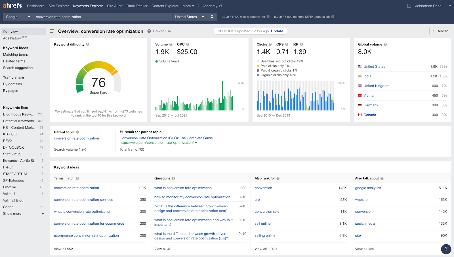The height and width of the screenshot is (257, 454).
Task: Expand Show more keyword lists
Action: 23,214
